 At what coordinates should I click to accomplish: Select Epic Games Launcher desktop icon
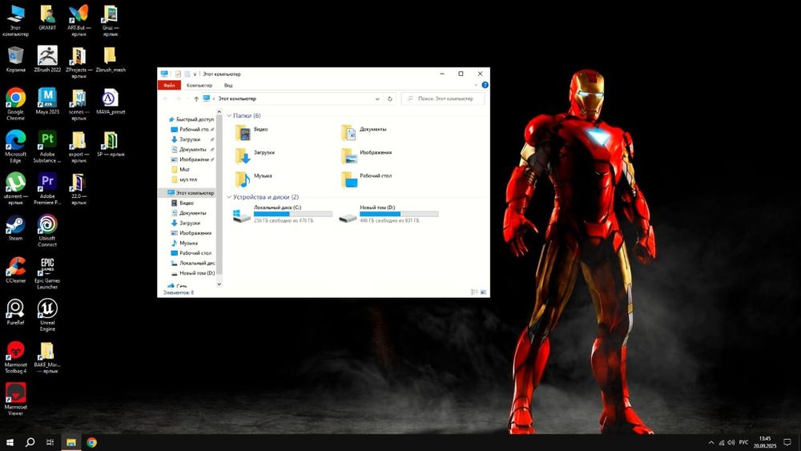pos(47,273)
